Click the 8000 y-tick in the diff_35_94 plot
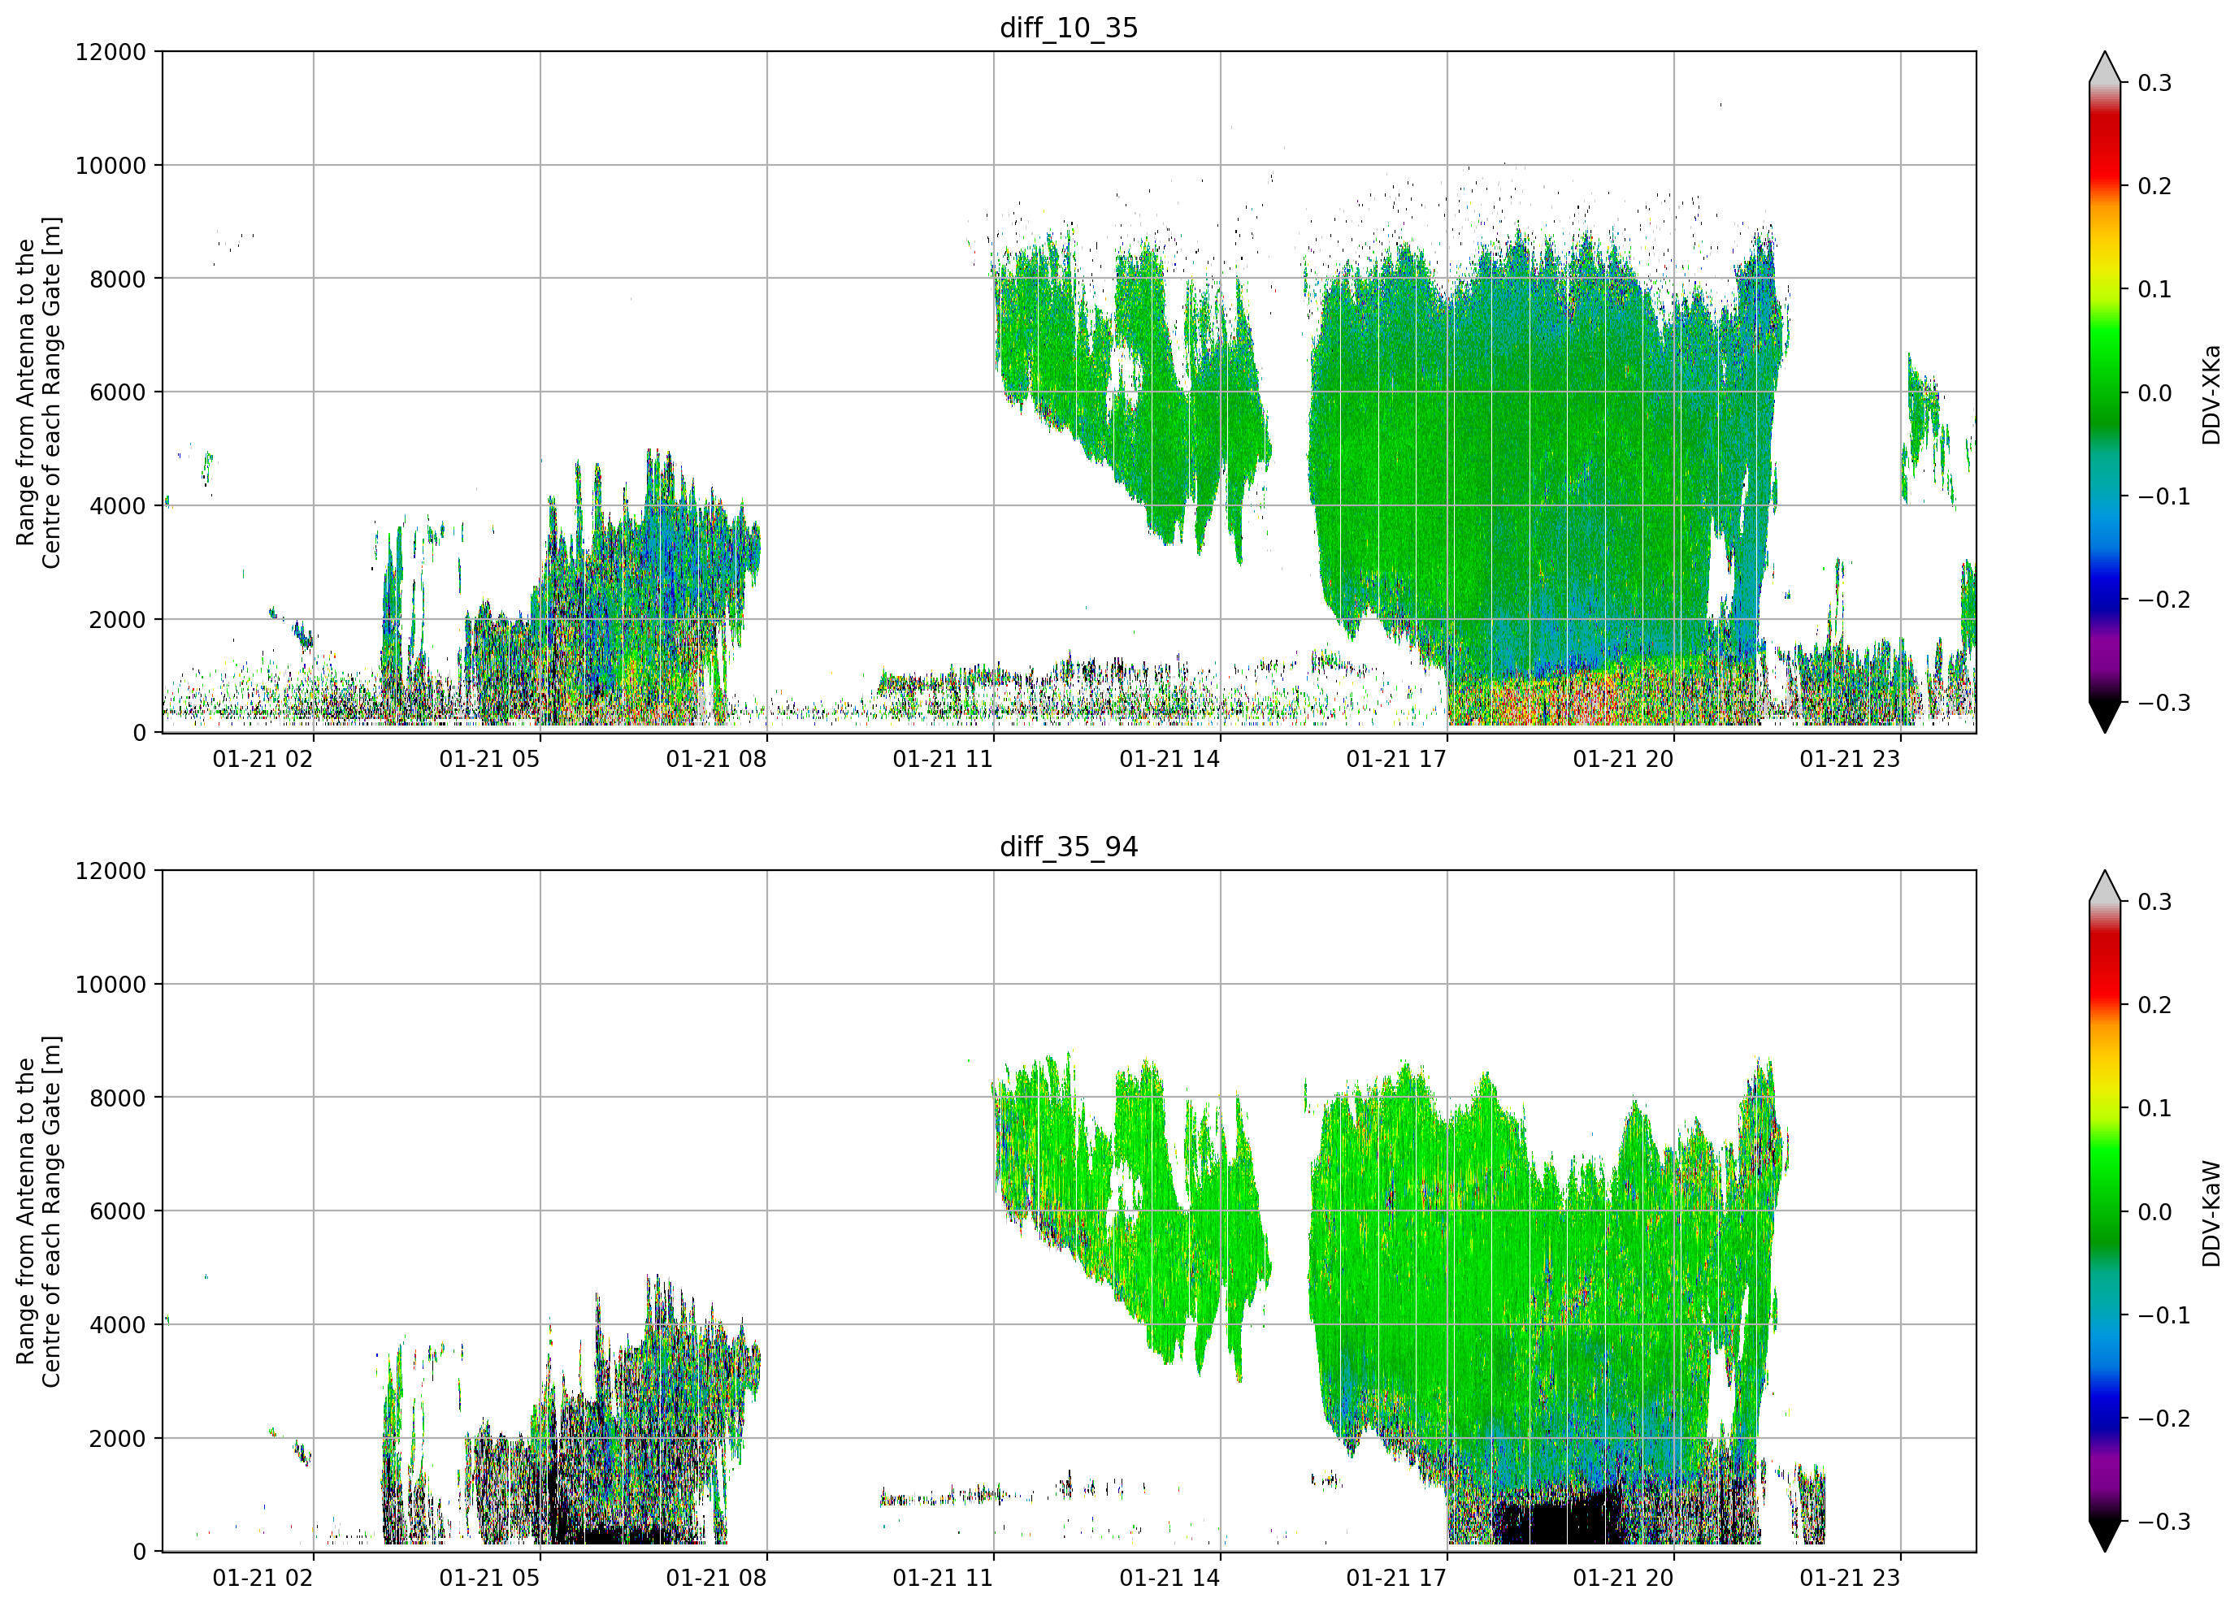 [118, 1098]
